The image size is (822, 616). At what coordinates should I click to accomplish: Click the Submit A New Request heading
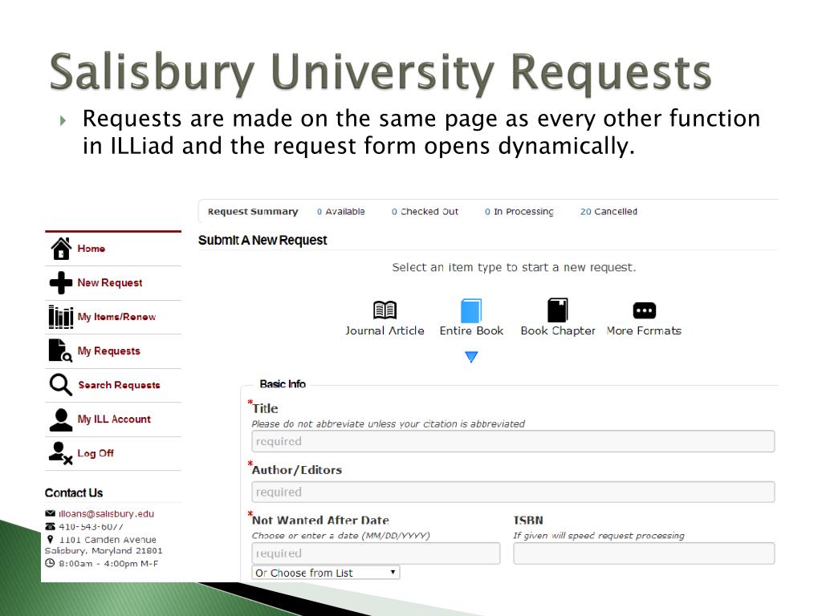click(x=262, y=241)
